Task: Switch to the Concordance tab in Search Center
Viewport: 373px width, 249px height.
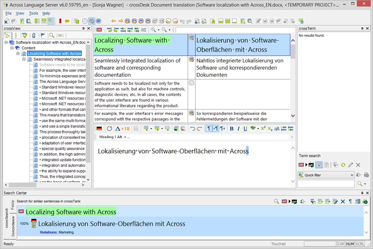Action: (13, 226)
